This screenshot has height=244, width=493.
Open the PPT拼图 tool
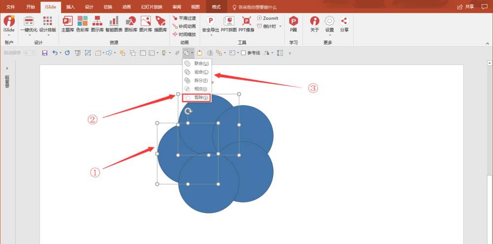(229, 24)
